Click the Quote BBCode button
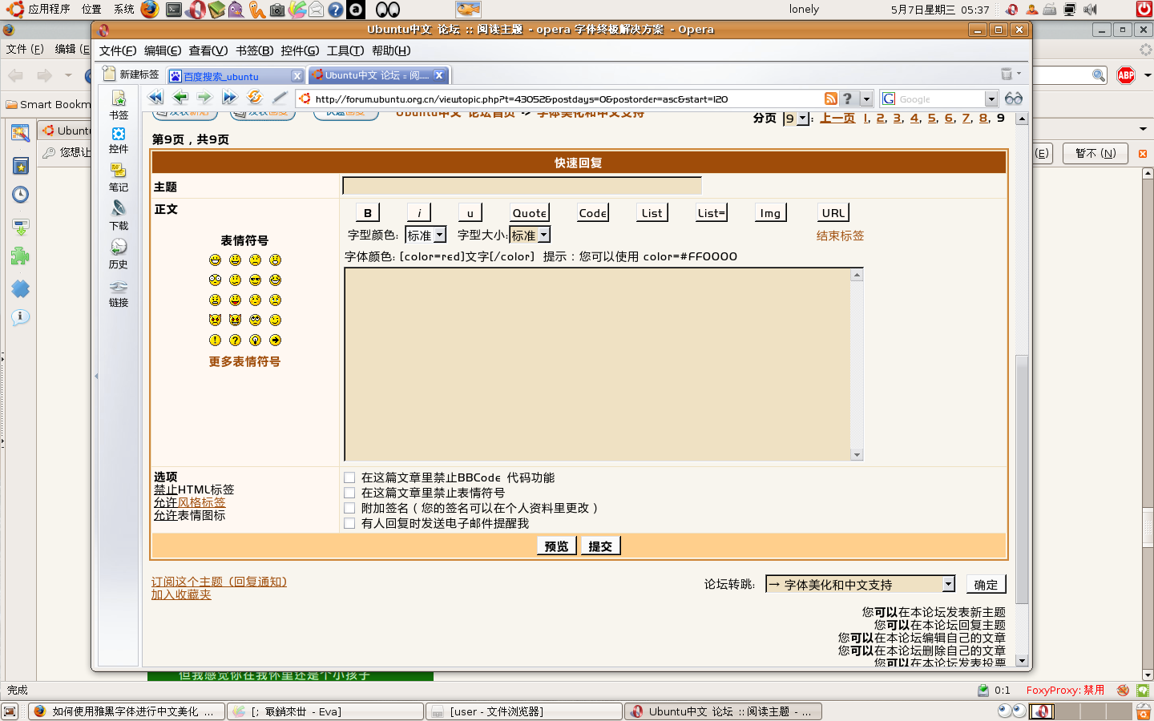This screenshot has width=1154, height=721. pyautogui.click(x=530, y=213)
